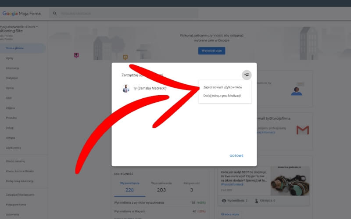Open 'Użytkownicy' in the sidebar
This screenshot has width=351, height=219.
(14, 148)
